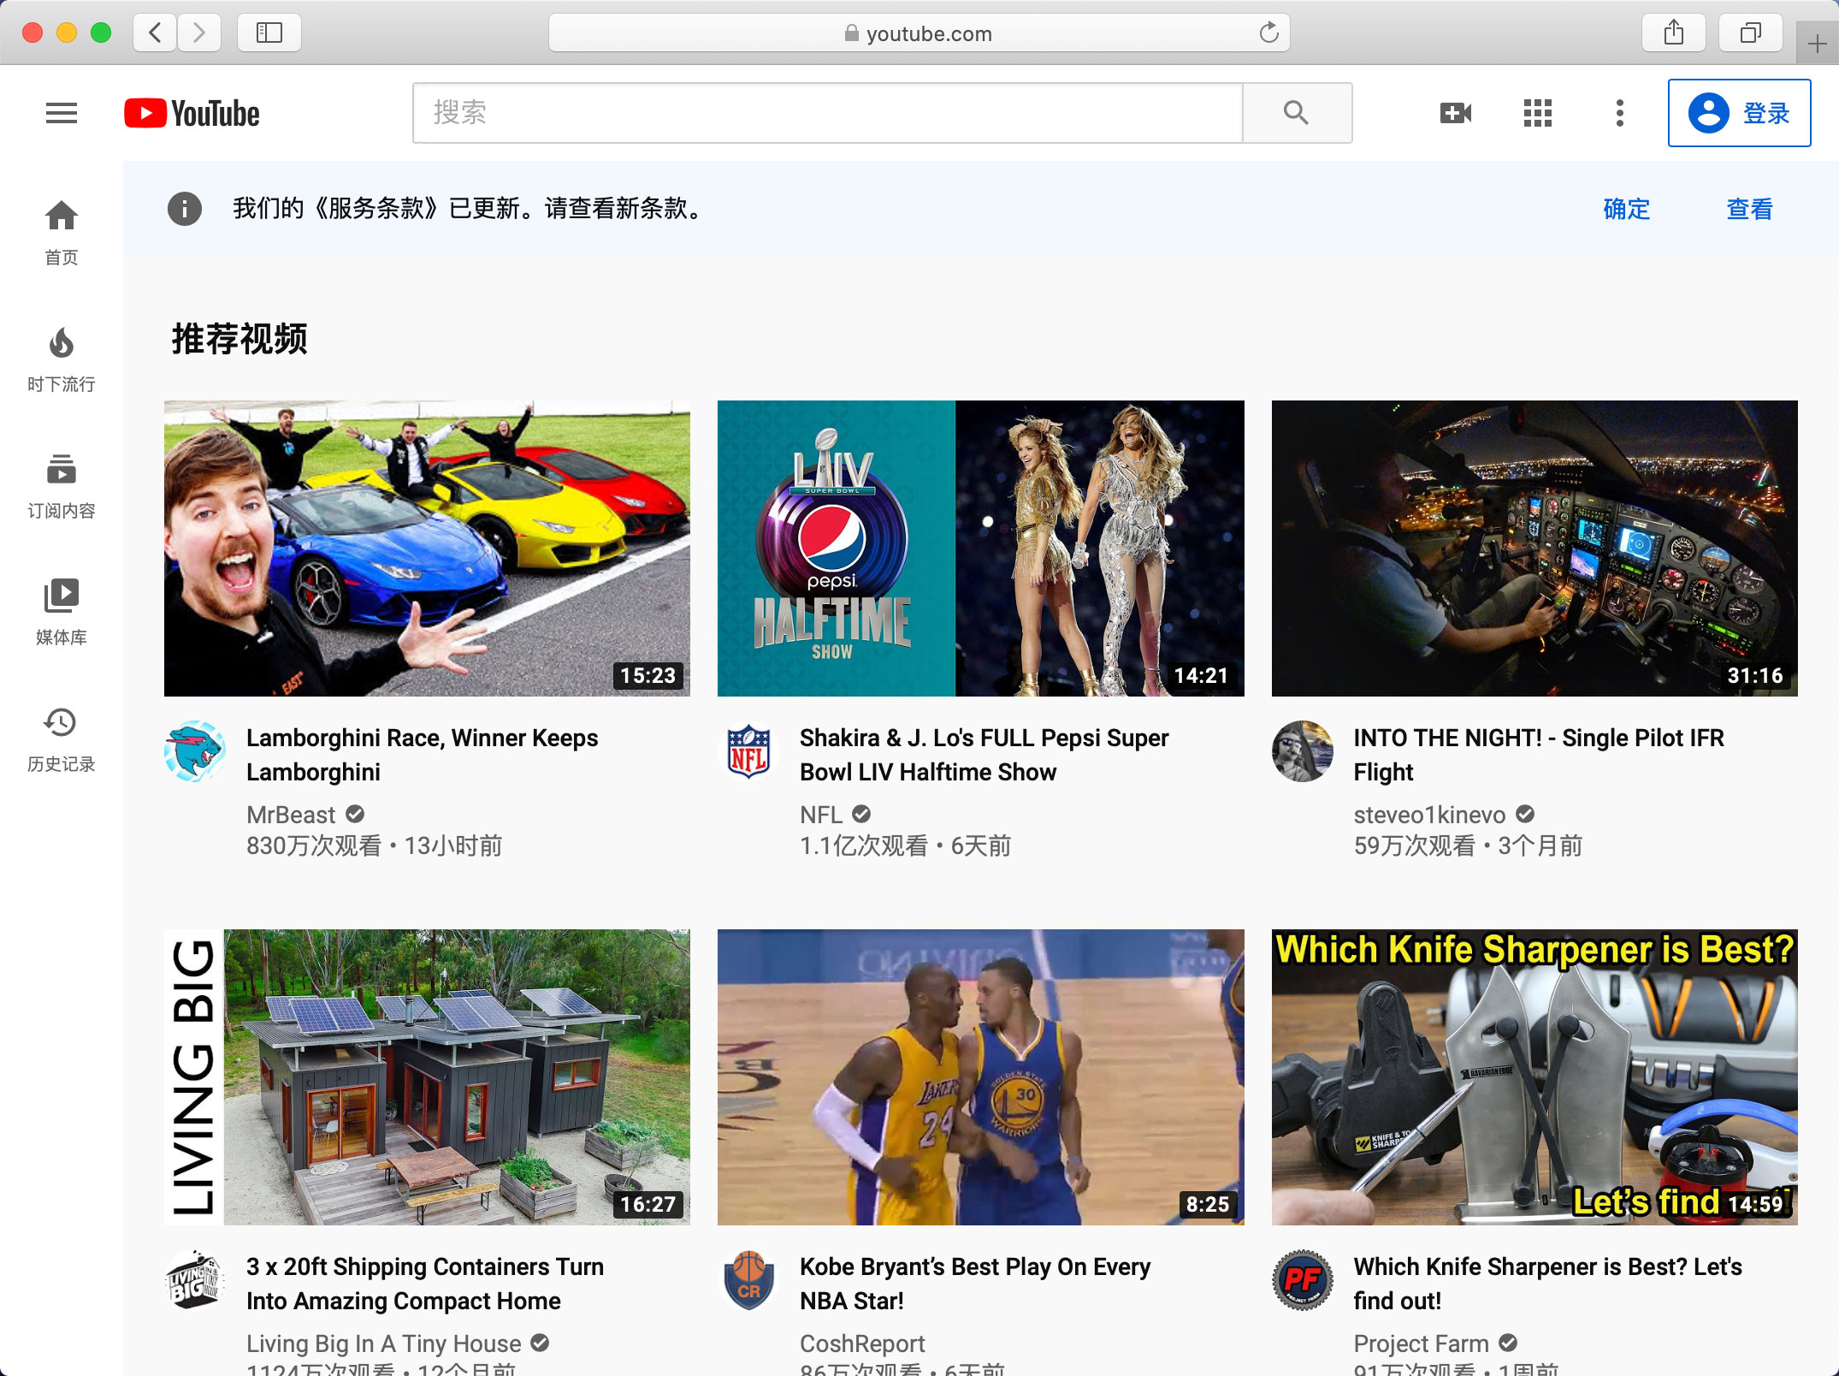Click the steveo1kinevo channel avatar
The width and height of the screenshot is (1839, 1376).
[1303, 751]
